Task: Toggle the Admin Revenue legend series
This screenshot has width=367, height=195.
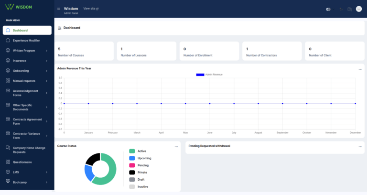Action: 209,75
